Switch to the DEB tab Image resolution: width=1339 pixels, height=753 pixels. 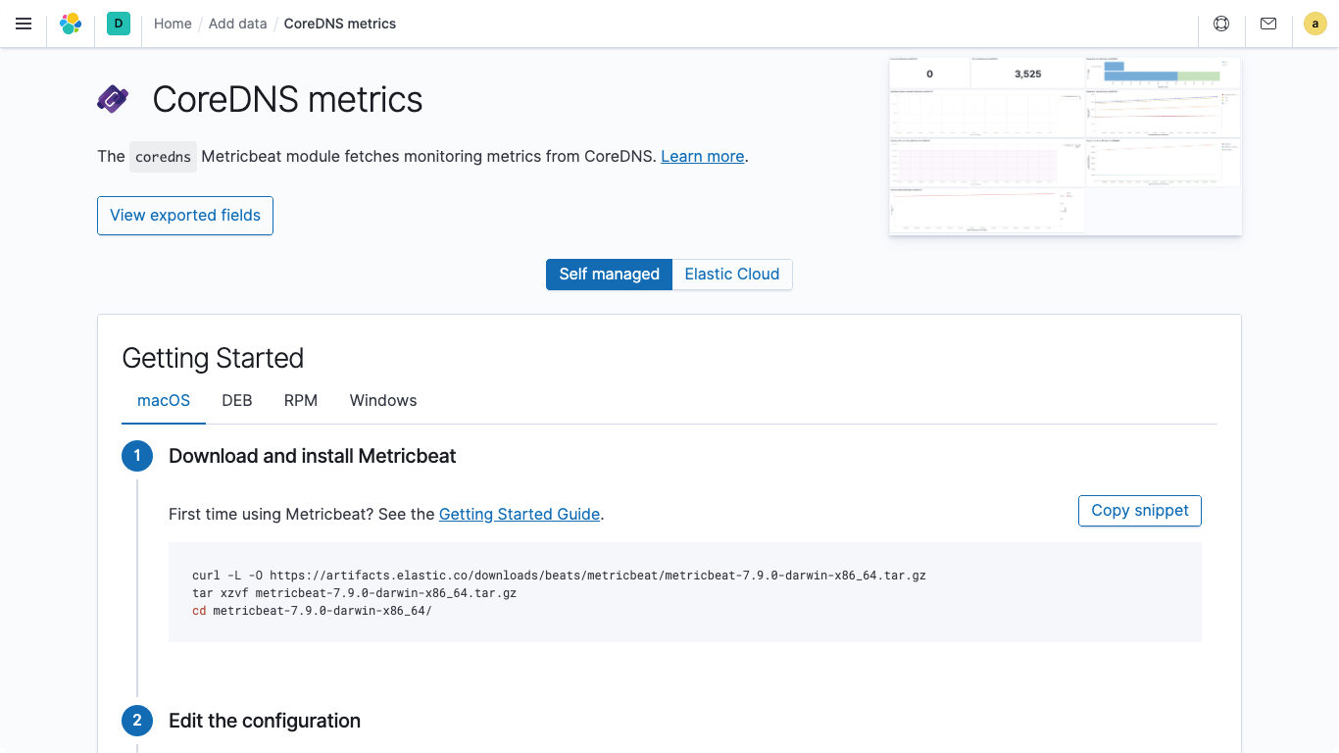[237, 400]
